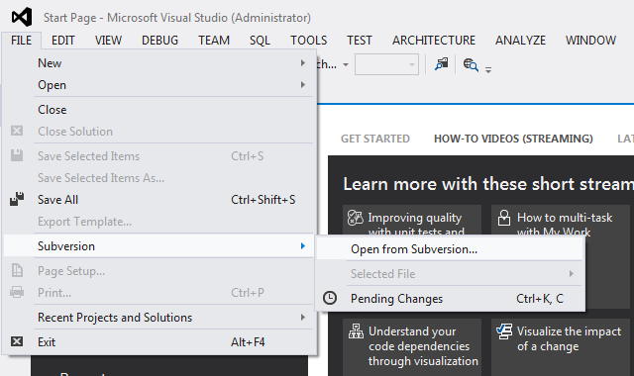Click the Pending Changes clock icon
The width and height of the screenshot is (634, 376).
330,298
